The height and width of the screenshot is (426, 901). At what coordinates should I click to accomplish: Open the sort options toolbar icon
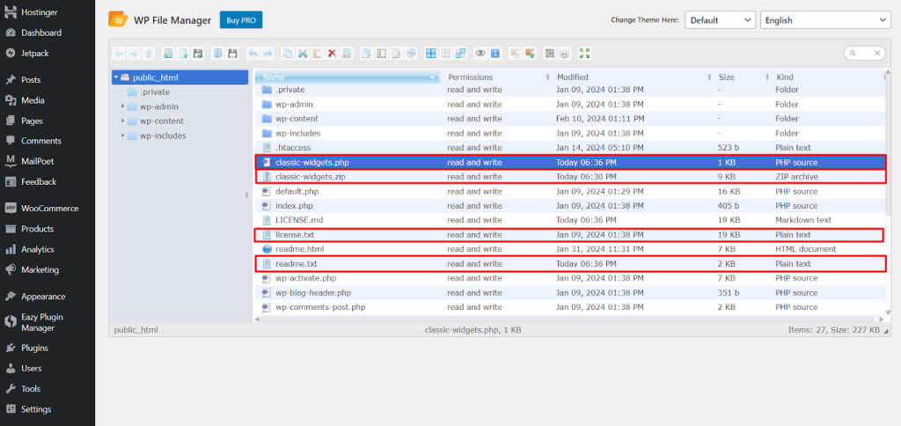coord(564,54)
